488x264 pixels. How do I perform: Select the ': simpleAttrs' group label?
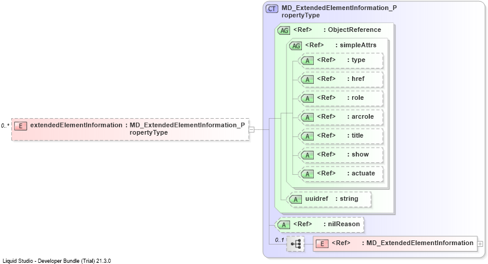click(x=356, y=45)
